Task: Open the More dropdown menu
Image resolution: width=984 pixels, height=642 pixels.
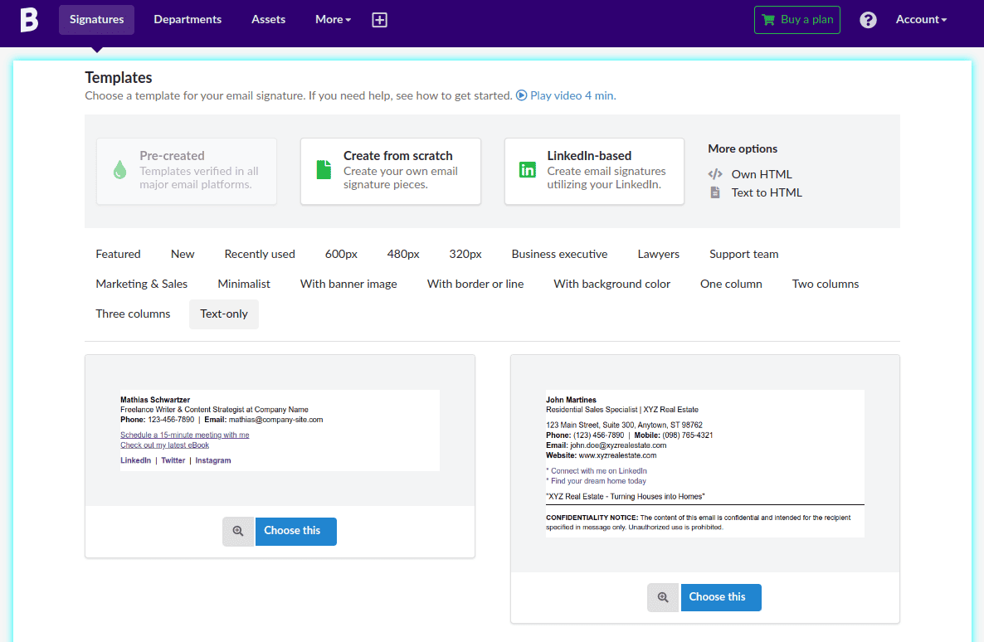Action: click(332, 19)
